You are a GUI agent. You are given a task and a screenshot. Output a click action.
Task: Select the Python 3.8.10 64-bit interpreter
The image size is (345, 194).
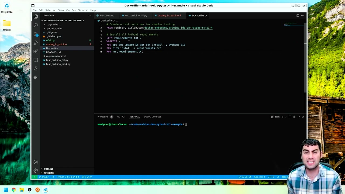click(x=68, y=177)
